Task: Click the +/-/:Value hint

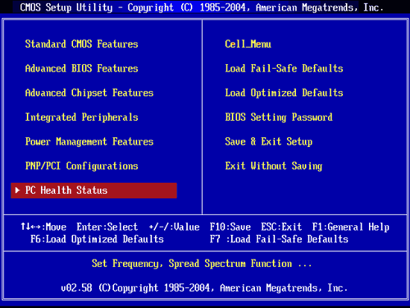Action: pos(174,227)
